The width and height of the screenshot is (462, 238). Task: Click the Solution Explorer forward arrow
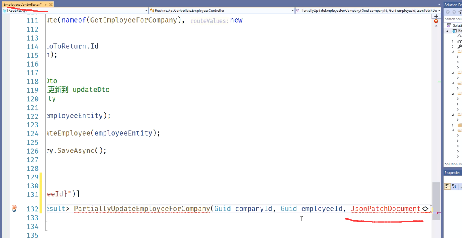[454, 12]
